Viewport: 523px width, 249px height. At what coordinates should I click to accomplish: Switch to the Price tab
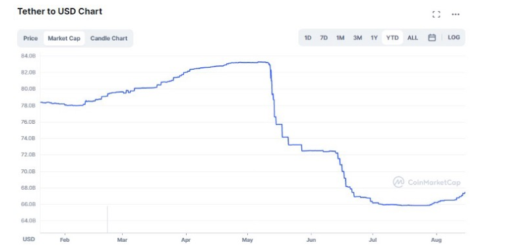point(30,38)
